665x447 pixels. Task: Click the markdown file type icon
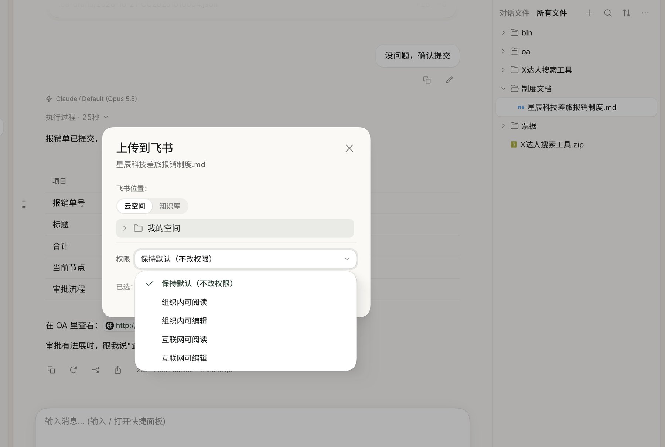tap(521, 107)
